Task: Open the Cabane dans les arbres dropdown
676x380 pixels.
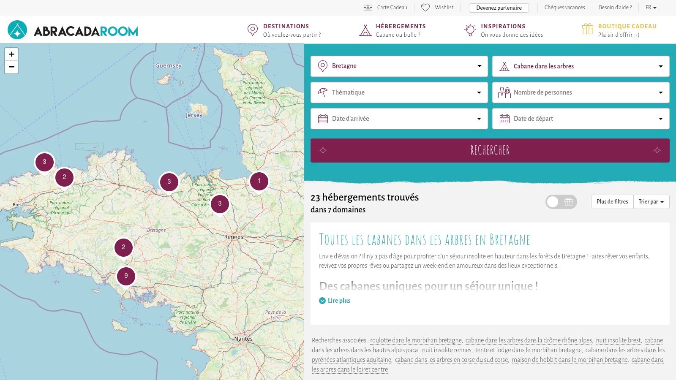Action: [581, 66]
